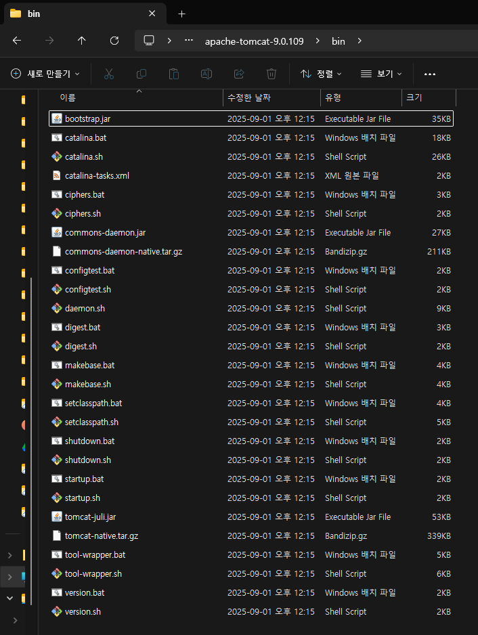The image size is (478, 635).
Task: Open the 새로 만들기 dropdown
Action: [45, 74]
